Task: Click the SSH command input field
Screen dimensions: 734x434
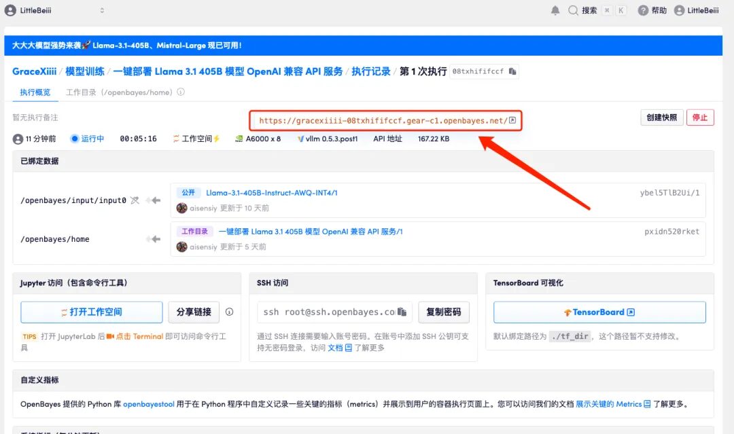Action: click(328, 312)
